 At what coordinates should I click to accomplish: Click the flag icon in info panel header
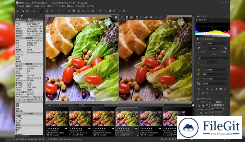click(x=22, y=16)
